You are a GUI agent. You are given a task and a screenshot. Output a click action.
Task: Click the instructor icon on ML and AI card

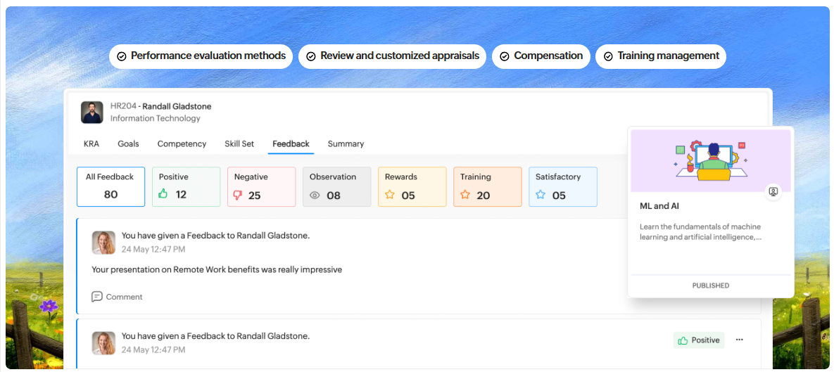[x=773, y=192]
